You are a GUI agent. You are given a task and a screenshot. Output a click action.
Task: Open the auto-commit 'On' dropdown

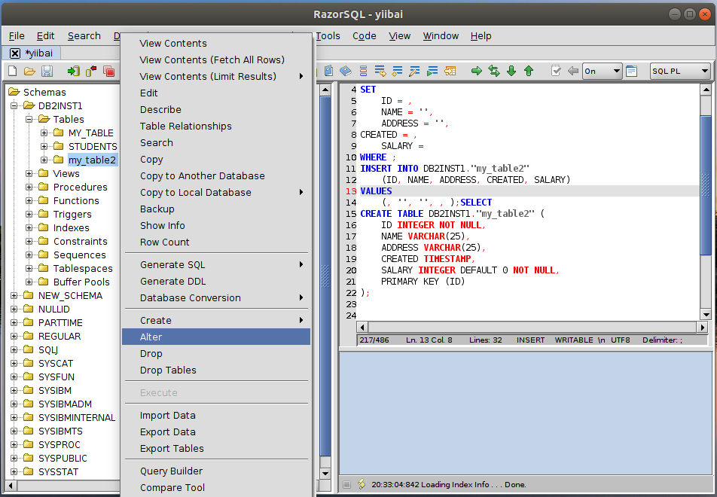pyautogui.click(x=602, y=71)
